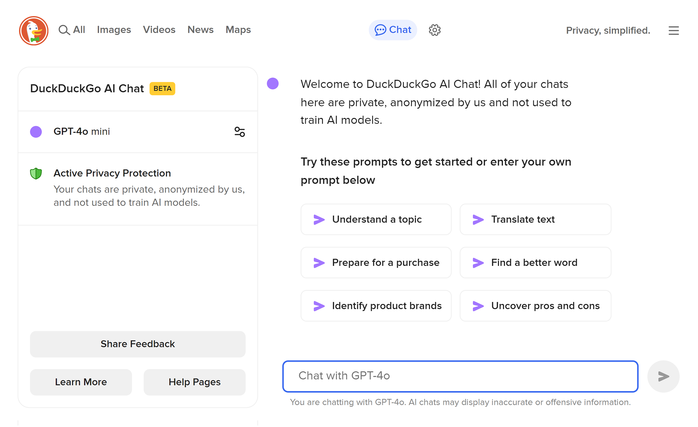Switch to the News tab
This screenshot has width=698, height=427.
[x=200, y=30]
